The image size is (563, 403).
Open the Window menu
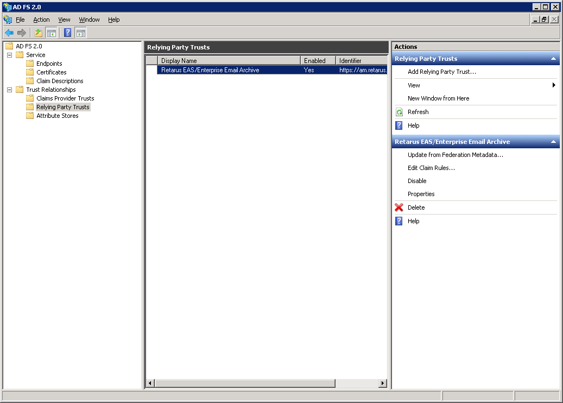click(89, 20)
